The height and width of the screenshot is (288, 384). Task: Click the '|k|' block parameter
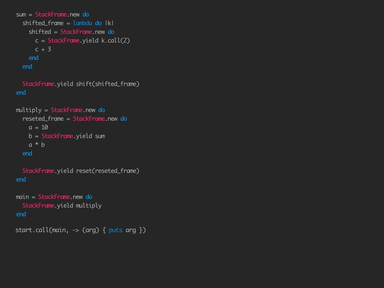point(109,23)
